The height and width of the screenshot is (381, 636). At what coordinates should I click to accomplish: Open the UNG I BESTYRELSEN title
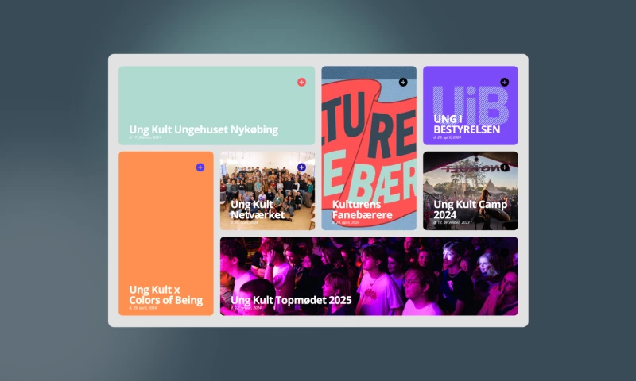[467, 125]
